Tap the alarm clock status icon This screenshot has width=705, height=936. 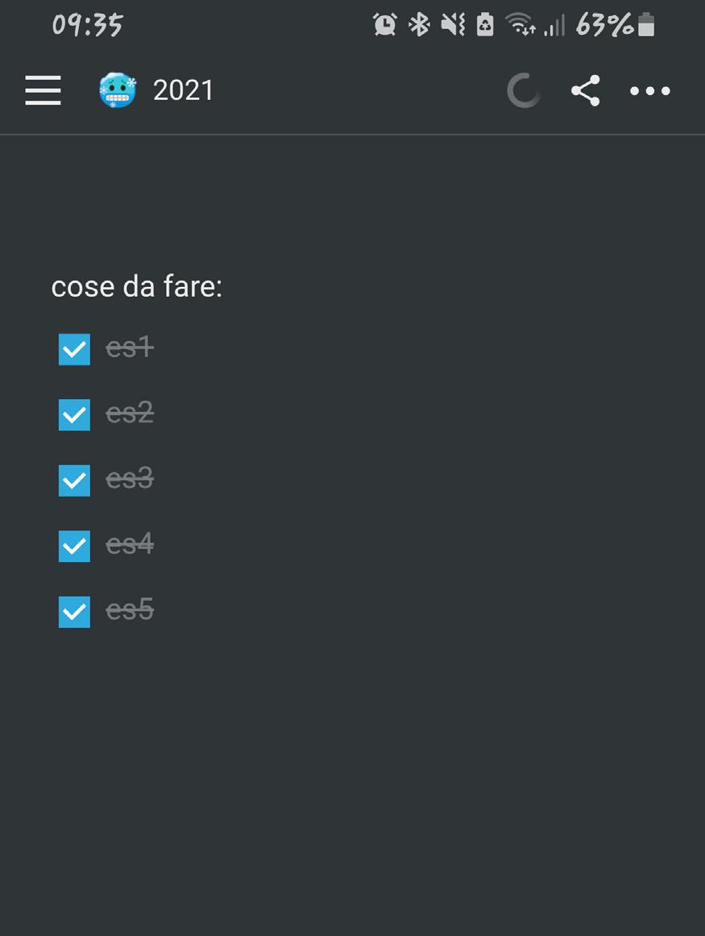(x=385, y=26)
